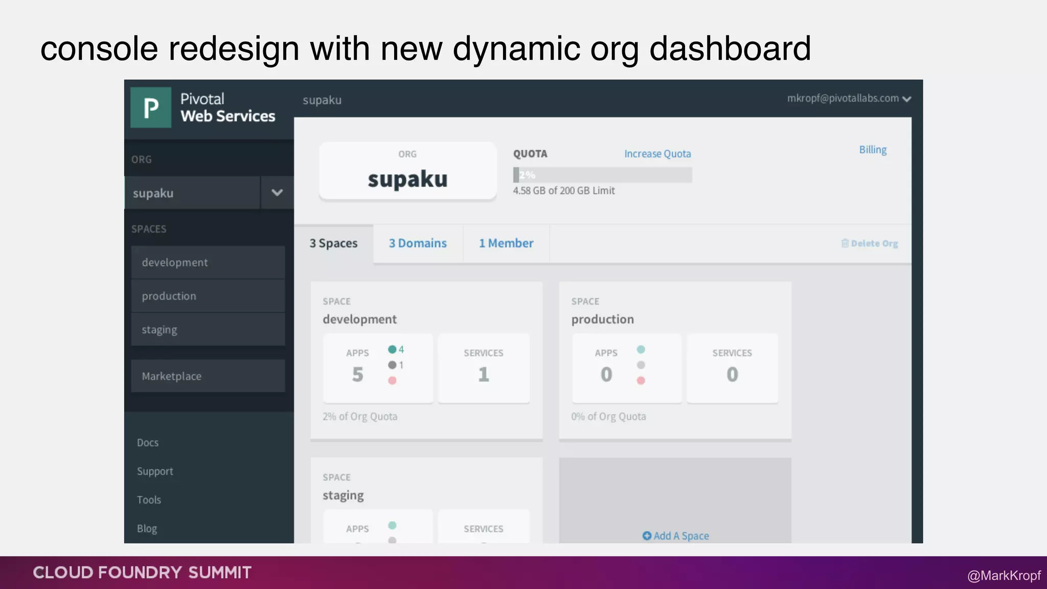Click the quota usage progress bar
The width and height of the screenshot is (1047, 589).
tap(602, 175)
